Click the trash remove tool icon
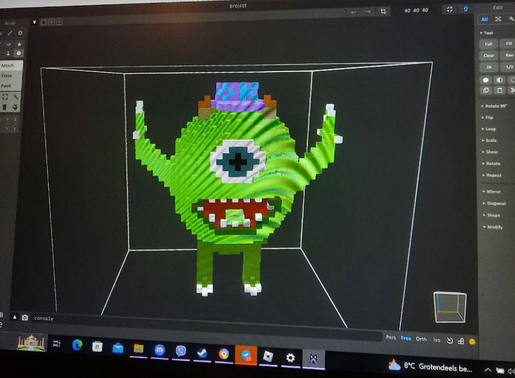 click(x=4, y=107)
